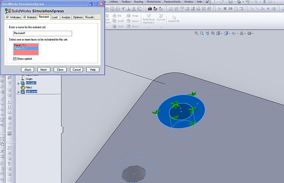This screenshot has height=183, width=284.
Task: Click the Zoom to Fit magnifier icon
Action: pyautogui.click(x=196, y=33)
